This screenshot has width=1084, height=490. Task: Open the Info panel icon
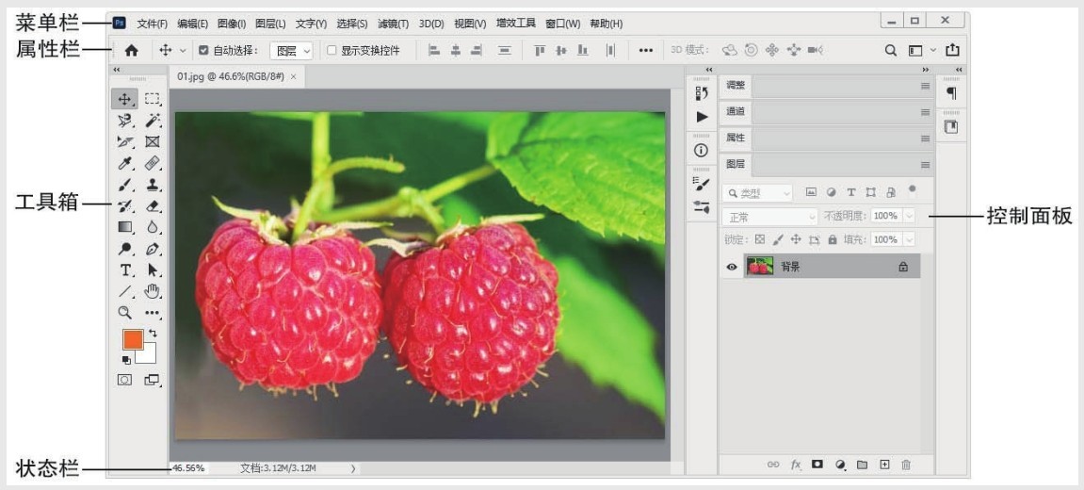tap(702, 150)
